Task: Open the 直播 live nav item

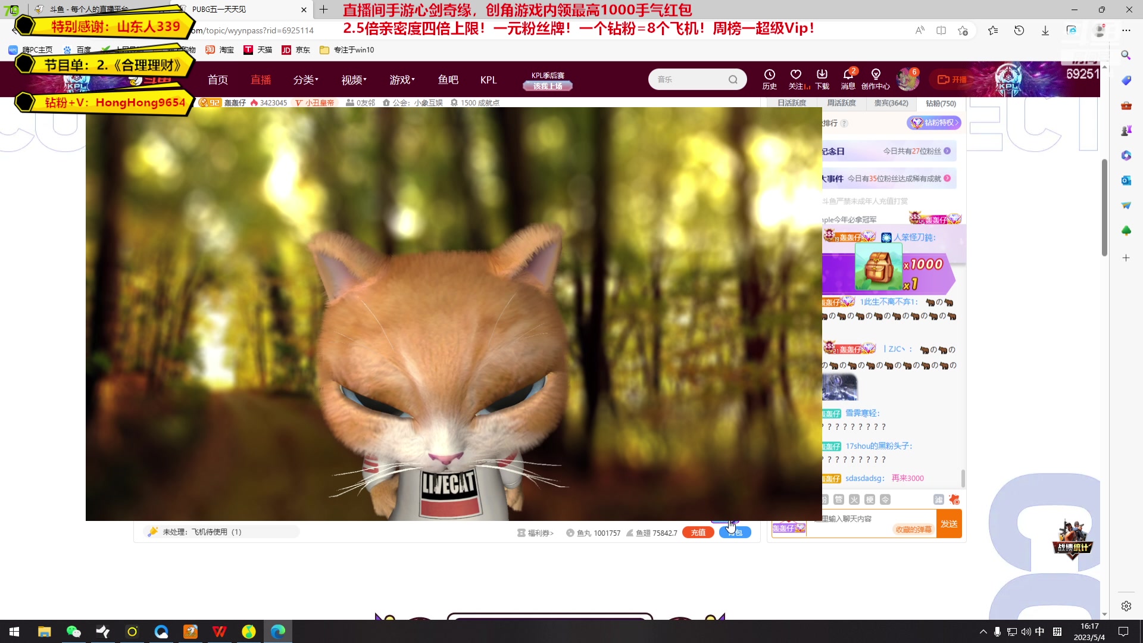Action: [261, 80]
